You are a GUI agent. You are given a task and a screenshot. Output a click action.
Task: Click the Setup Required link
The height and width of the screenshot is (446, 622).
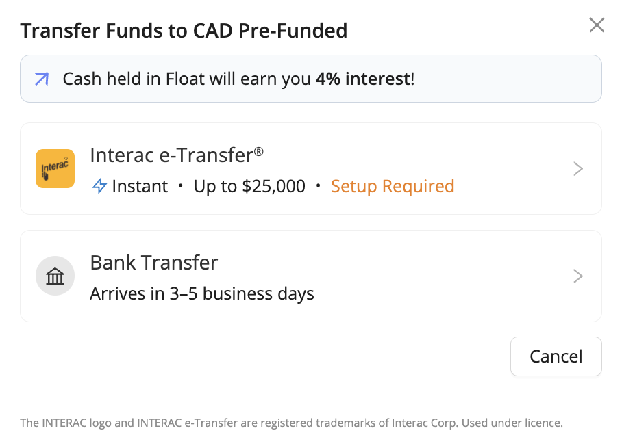tap(393, 185)
